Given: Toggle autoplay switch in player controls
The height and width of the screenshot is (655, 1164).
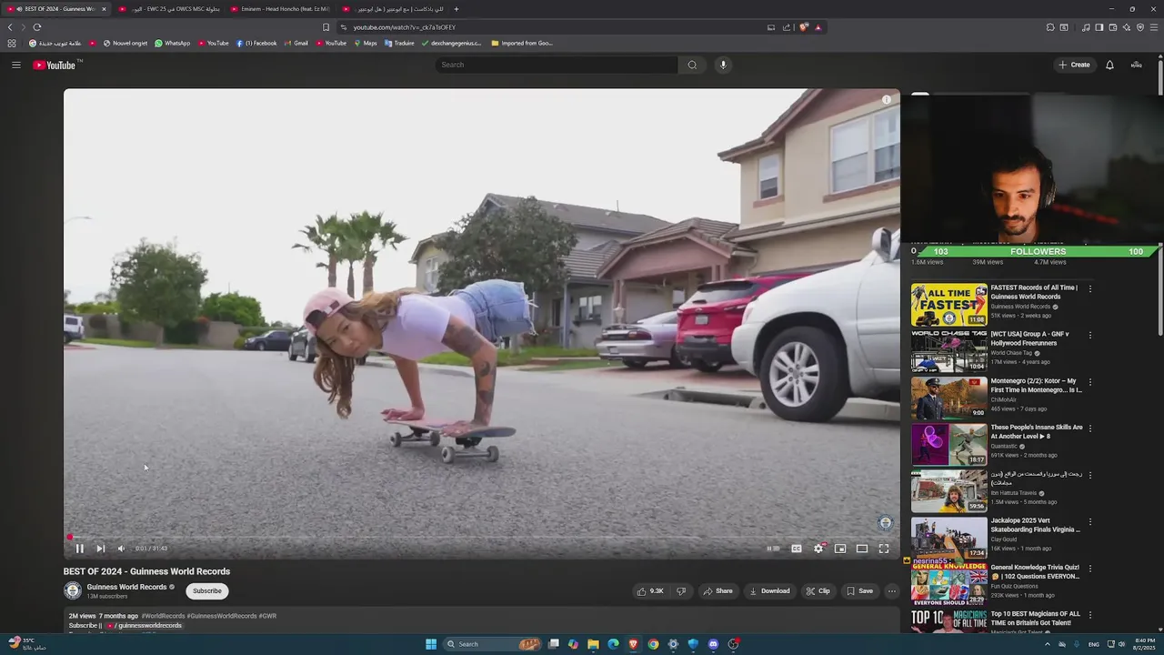Looking at the screenshot, I should [773, 549].
